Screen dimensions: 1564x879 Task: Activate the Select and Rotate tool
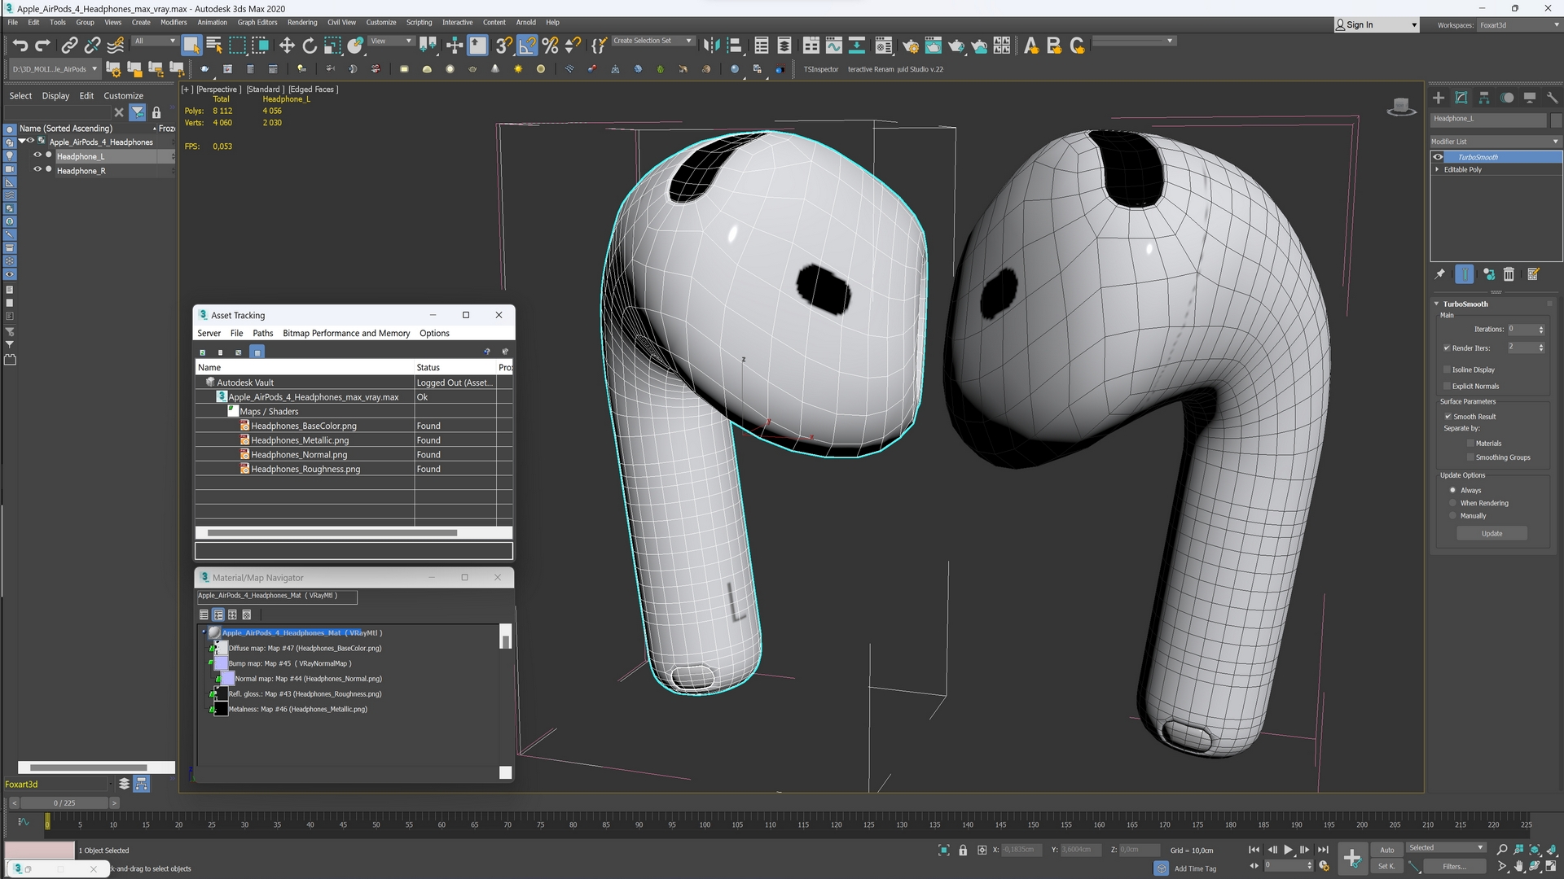[310, 46]
